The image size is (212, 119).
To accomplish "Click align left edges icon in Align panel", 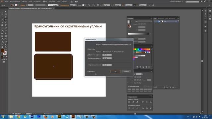I will pos(129,102).
